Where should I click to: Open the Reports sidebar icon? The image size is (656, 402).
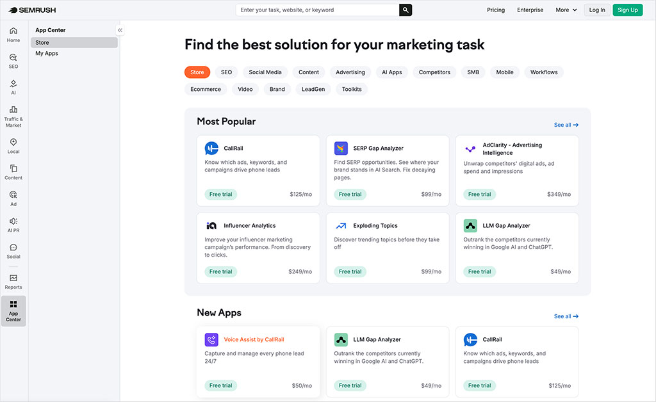pyautogui.click(x=13, y=282)
